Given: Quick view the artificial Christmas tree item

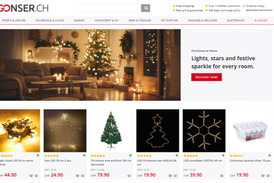Looking at the screenshot, I should tap(129, 176).
